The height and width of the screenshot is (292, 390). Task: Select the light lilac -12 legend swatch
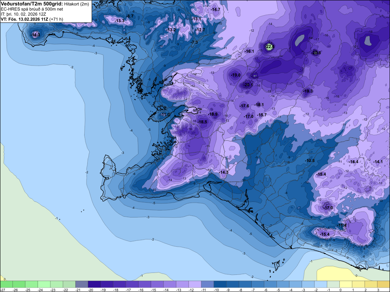(195, 284)
